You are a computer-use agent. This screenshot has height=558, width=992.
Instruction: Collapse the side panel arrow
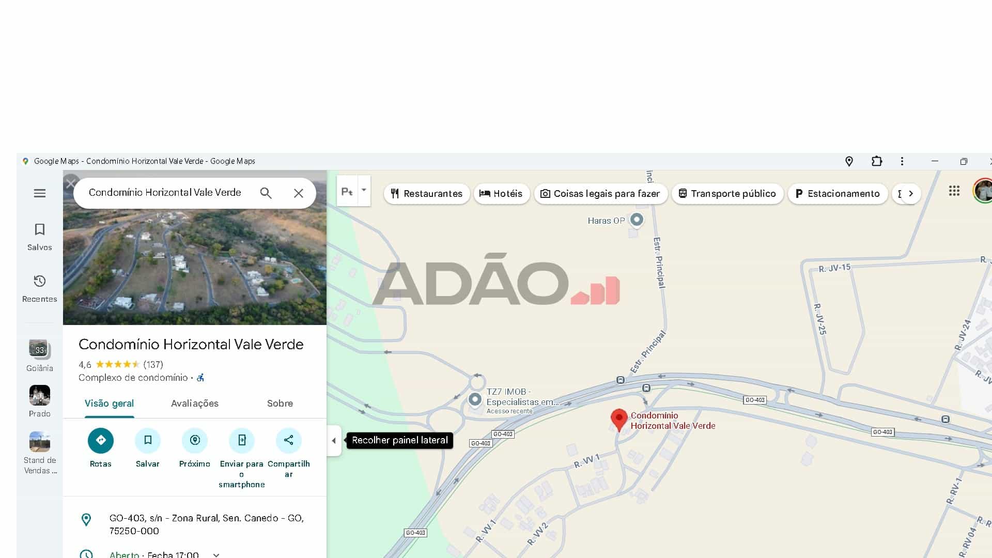coord(334,441)
